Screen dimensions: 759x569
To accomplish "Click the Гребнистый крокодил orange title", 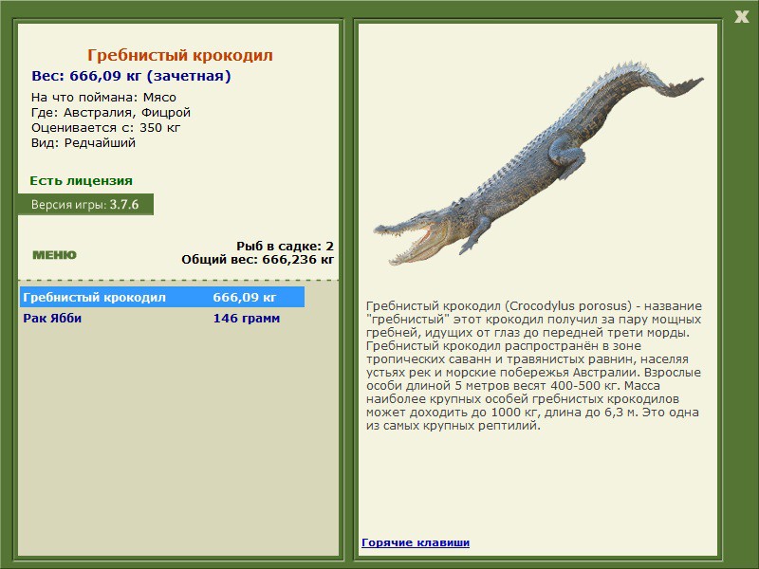I will (x=180, y=55).
